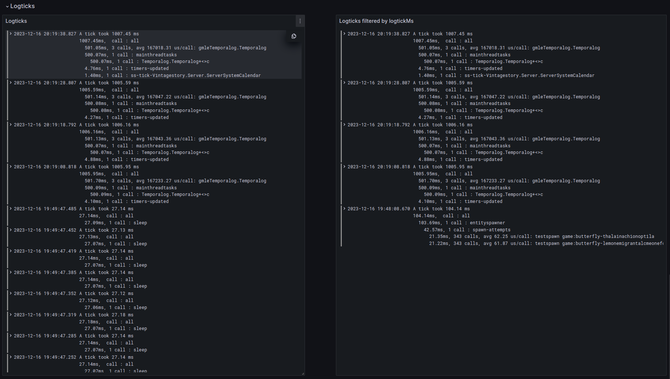
Task: Expand log row at 19:49:47.485
Action: pos(11,209)
